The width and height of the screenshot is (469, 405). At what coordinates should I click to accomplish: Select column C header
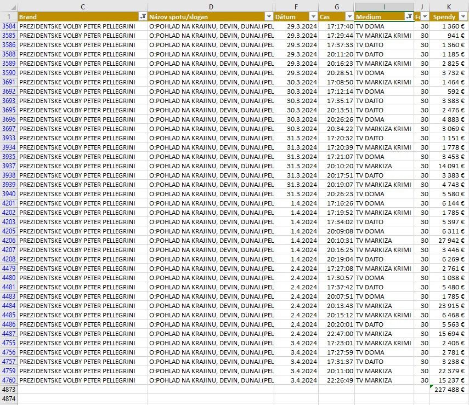(82, 6)
